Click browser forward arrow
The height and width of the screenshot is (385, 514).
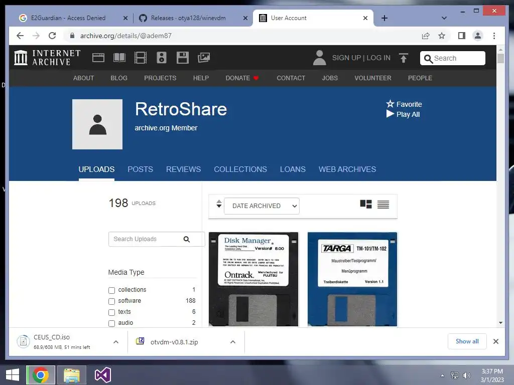[36, 36]
